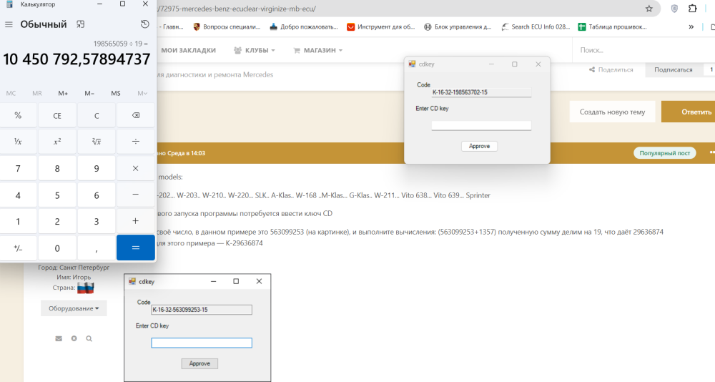Click the plus operator key
This screenshot has width=715, height=382.
coord(135,221)
